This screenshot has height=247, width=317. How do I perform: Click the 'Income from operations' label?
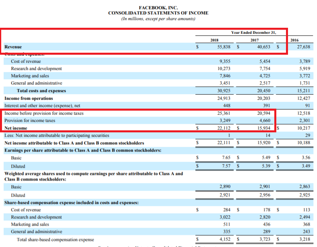tap(29, 99)
